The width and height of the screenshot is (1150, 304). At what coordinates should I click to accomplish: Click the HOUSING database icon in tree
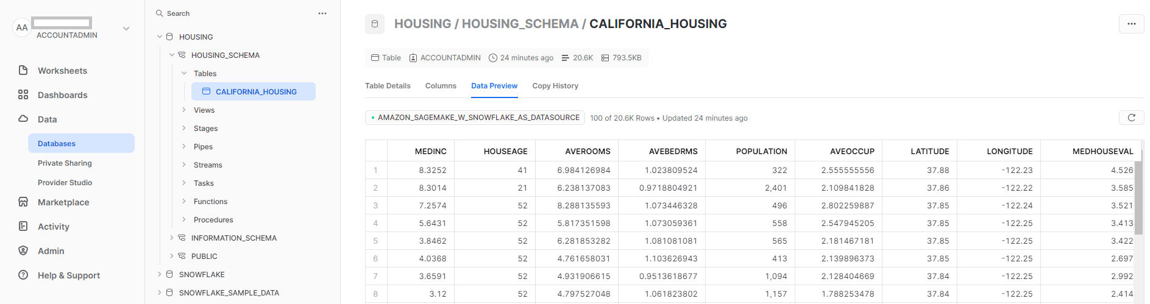[x=170, y=37]
